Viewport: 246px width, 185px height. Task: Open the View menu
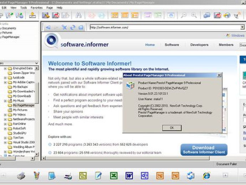(13, 8)
